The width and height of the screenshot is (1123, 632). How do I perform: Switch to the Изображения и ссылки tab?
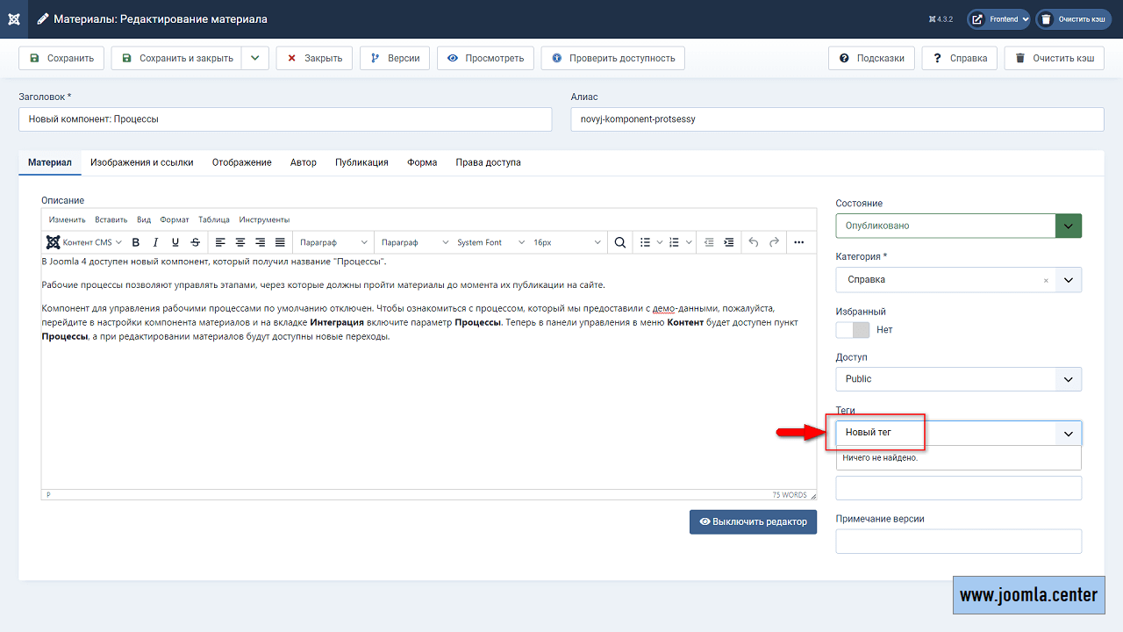[x=140, y=162]
